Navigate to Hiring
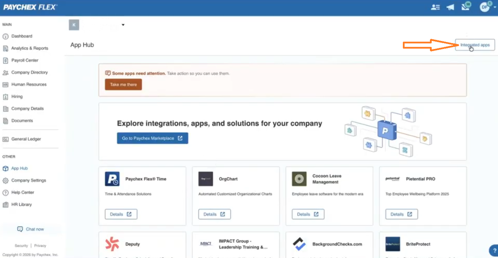The width and height of the screenshot is (498, 258). click(17, 97)
